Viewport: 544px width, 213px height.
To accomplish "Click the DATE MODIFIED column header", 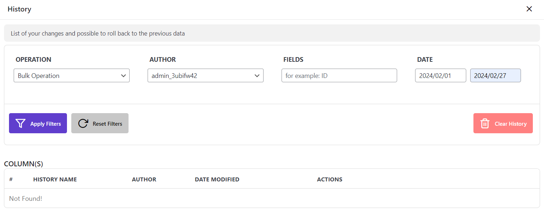I will 217,179.
